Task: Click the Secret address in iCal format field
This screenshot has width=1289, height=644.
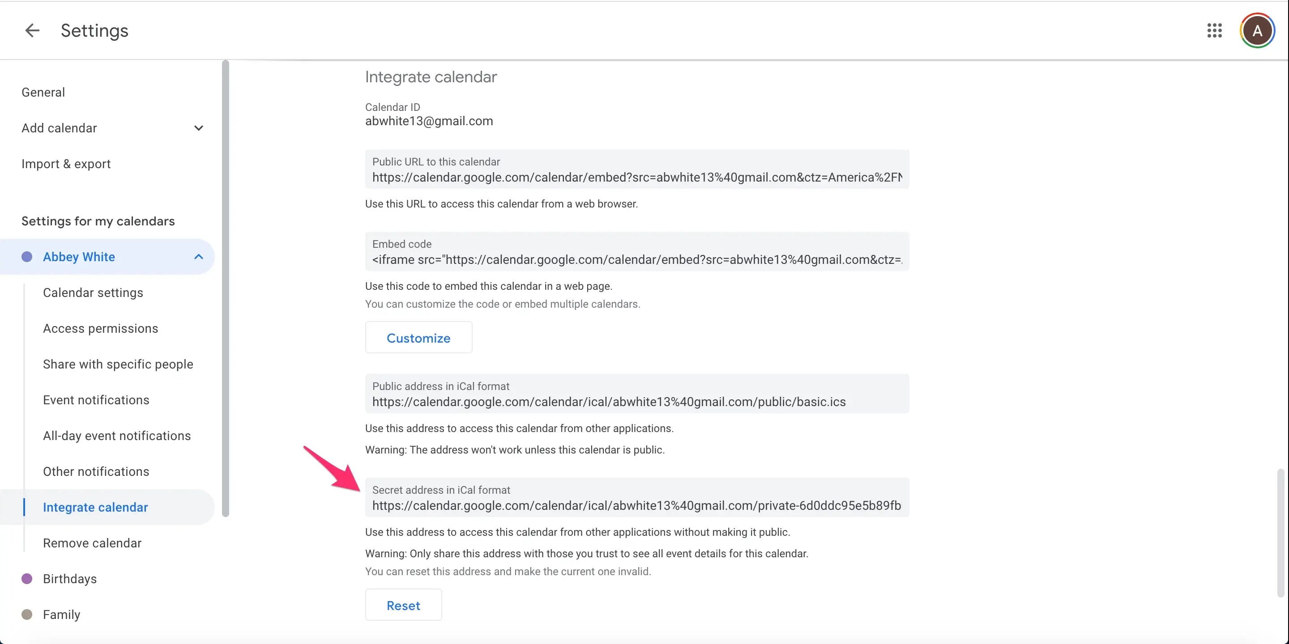Action: 637,497
